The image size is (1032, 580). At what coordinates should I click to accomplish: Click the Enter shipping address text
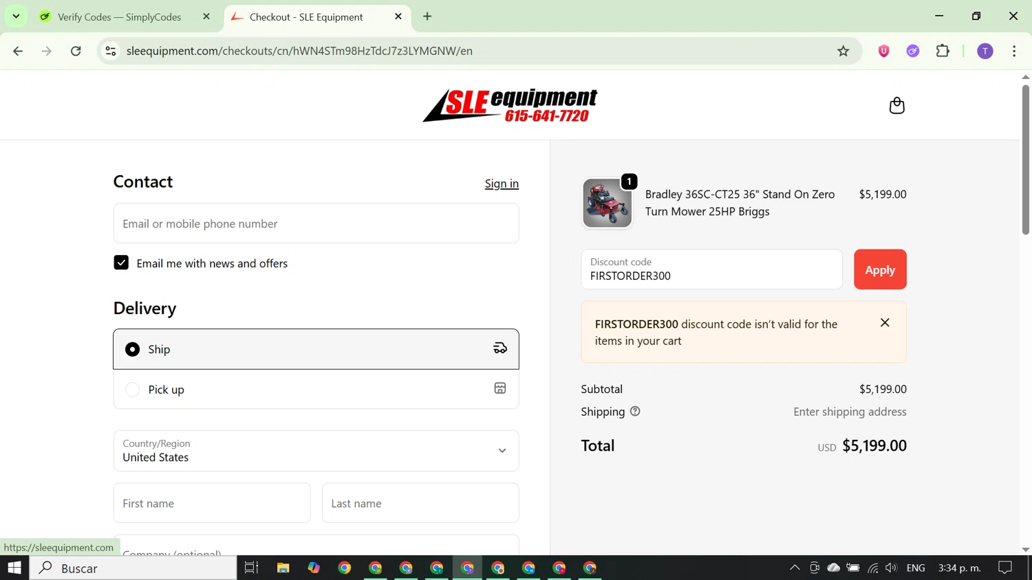(850, 412)
